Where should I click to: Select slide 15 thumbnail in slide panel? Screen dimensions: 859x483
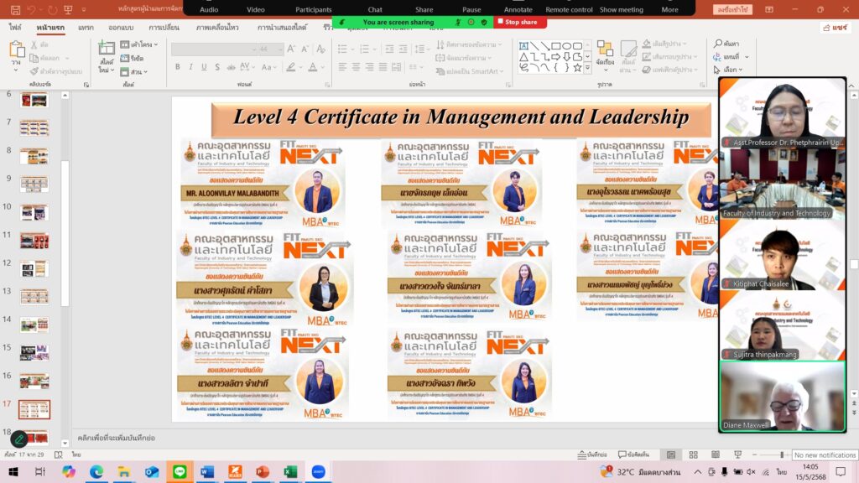click(x=34, y=352)
